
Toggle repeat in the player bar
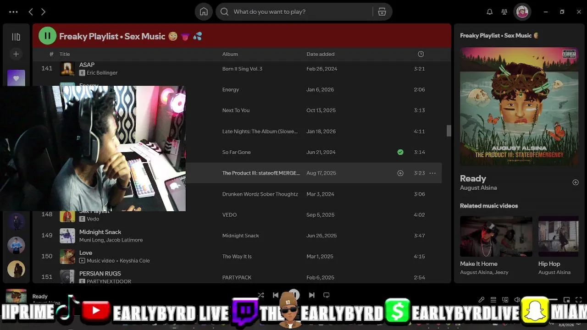tap(327, 296)
